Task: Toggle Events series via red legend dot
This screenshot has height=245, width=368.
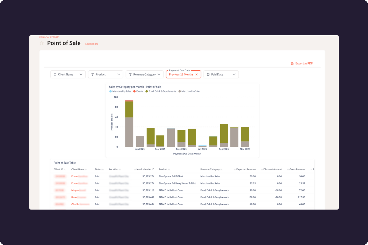Action: 135,91
